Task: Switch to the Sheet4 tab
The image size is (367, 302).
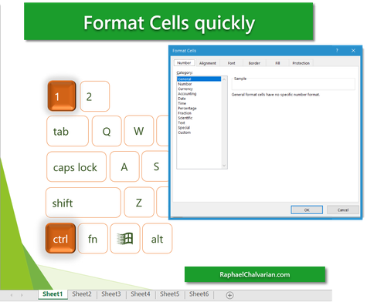Action: click(141, 294)
